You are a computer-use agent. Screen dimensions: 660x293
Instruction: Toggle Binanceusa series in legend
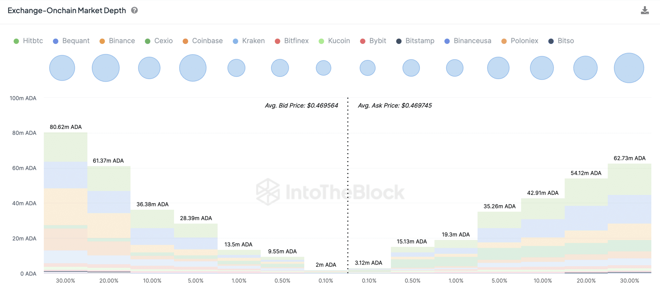pyautogui.click(x=468, y=41)
